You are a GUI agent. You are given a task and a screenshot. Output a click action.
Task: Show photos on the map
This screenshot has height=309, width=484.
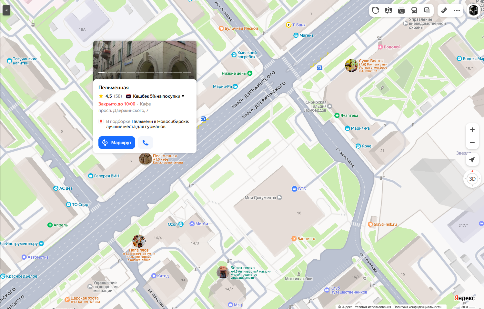click(401, 10)
